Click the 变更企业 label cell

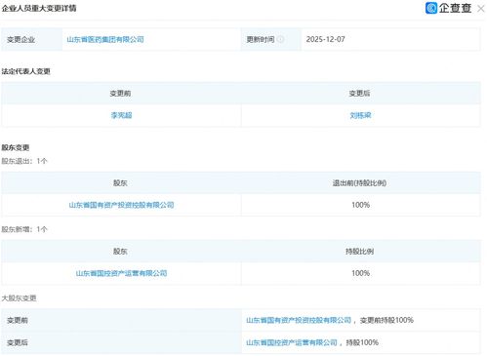(31, 39)
